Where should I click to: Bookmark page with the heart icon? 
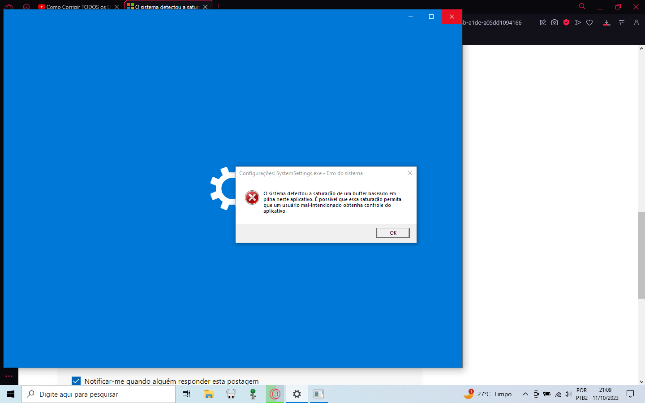(x=589, y=22)
